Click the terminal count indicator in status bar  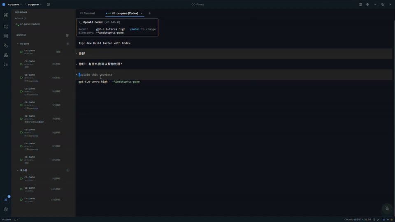[x=16, y=220]
